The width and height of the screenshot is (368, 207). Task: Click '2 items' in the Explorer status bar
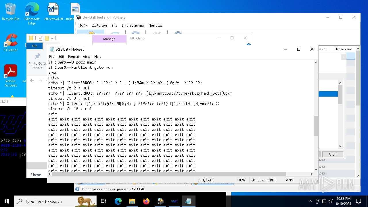click(36, 175)
